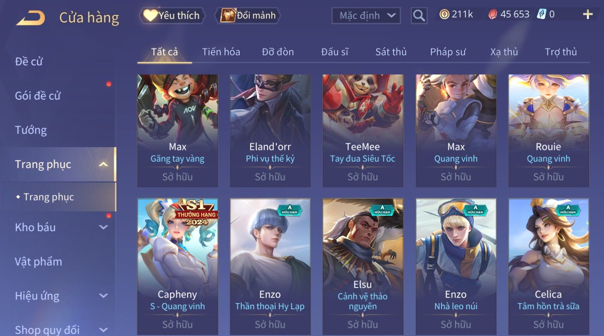Tap the gold coin icon showing 211k

444,14
